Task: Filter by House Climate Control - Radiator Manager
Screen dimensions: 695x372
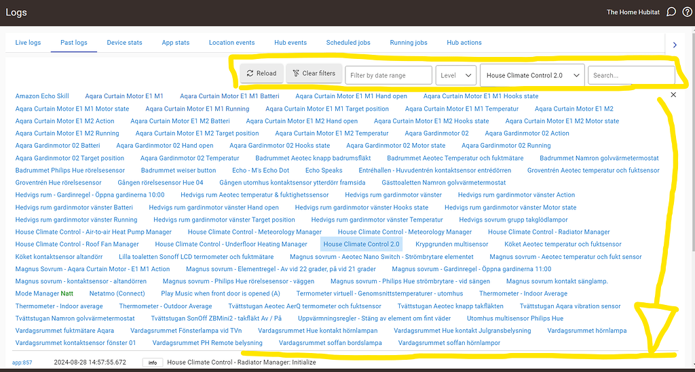Action: (x=548, y=232)
